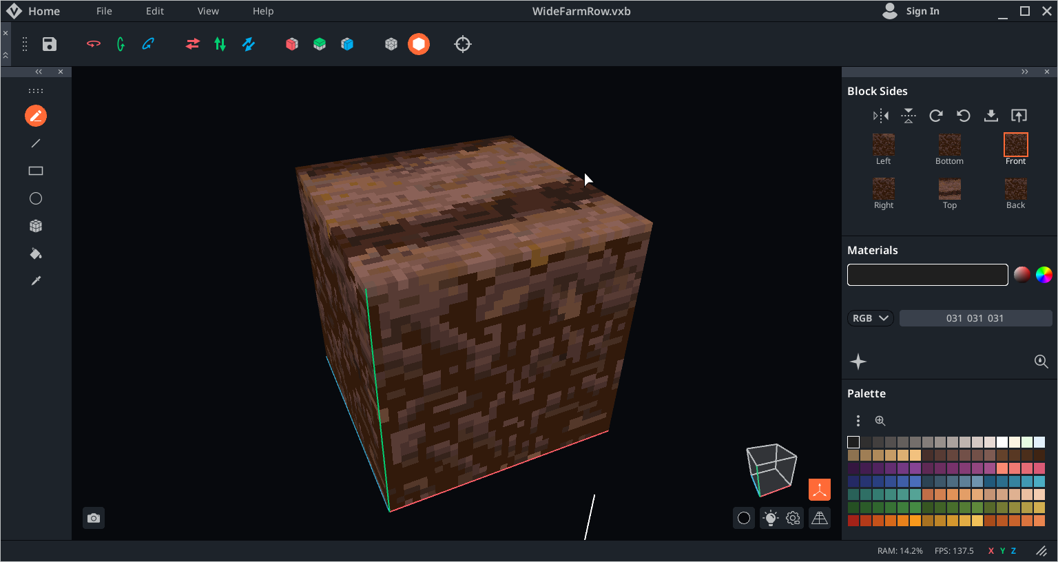Select the rectangle tool
1058x562 pixels.
(x=36, y=171)
